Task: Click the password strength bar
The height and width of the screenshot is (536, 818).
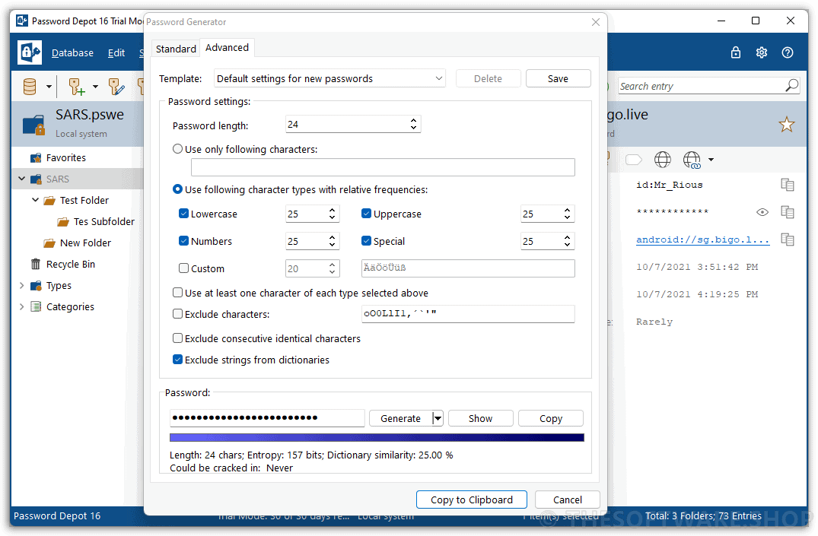Action: click(377, 437)
